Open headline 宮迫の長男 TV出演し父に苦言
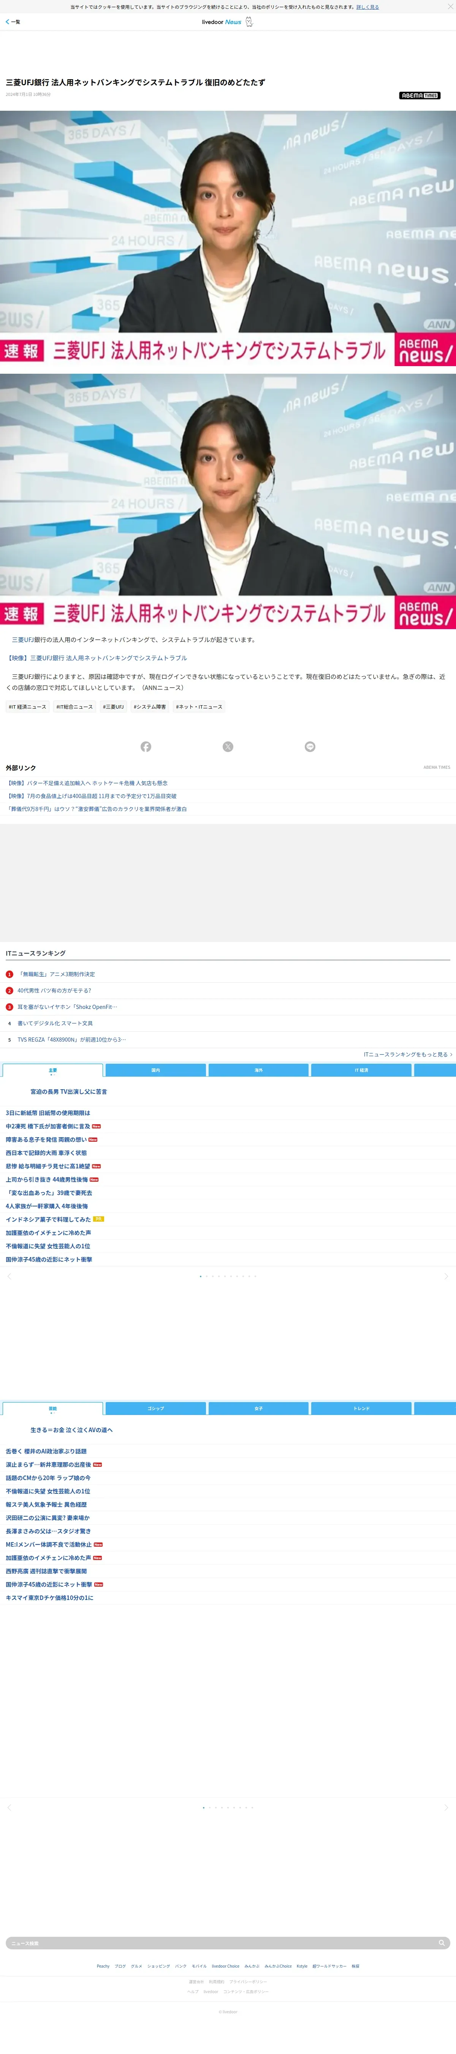Image resolution: width=456 pixels, height=2054 pixels. [68, 1092]
